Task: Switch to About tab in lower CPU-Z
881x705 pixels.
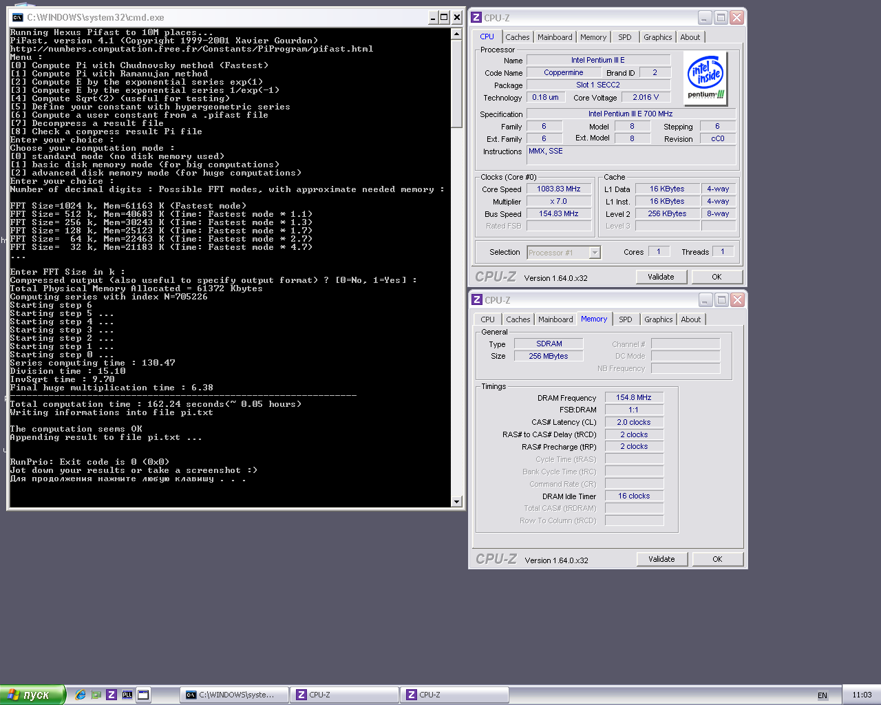Action: point(691,319)
